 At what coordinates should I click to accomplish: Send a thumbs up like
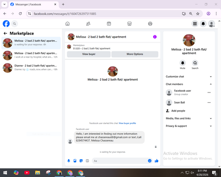point(156,161)
